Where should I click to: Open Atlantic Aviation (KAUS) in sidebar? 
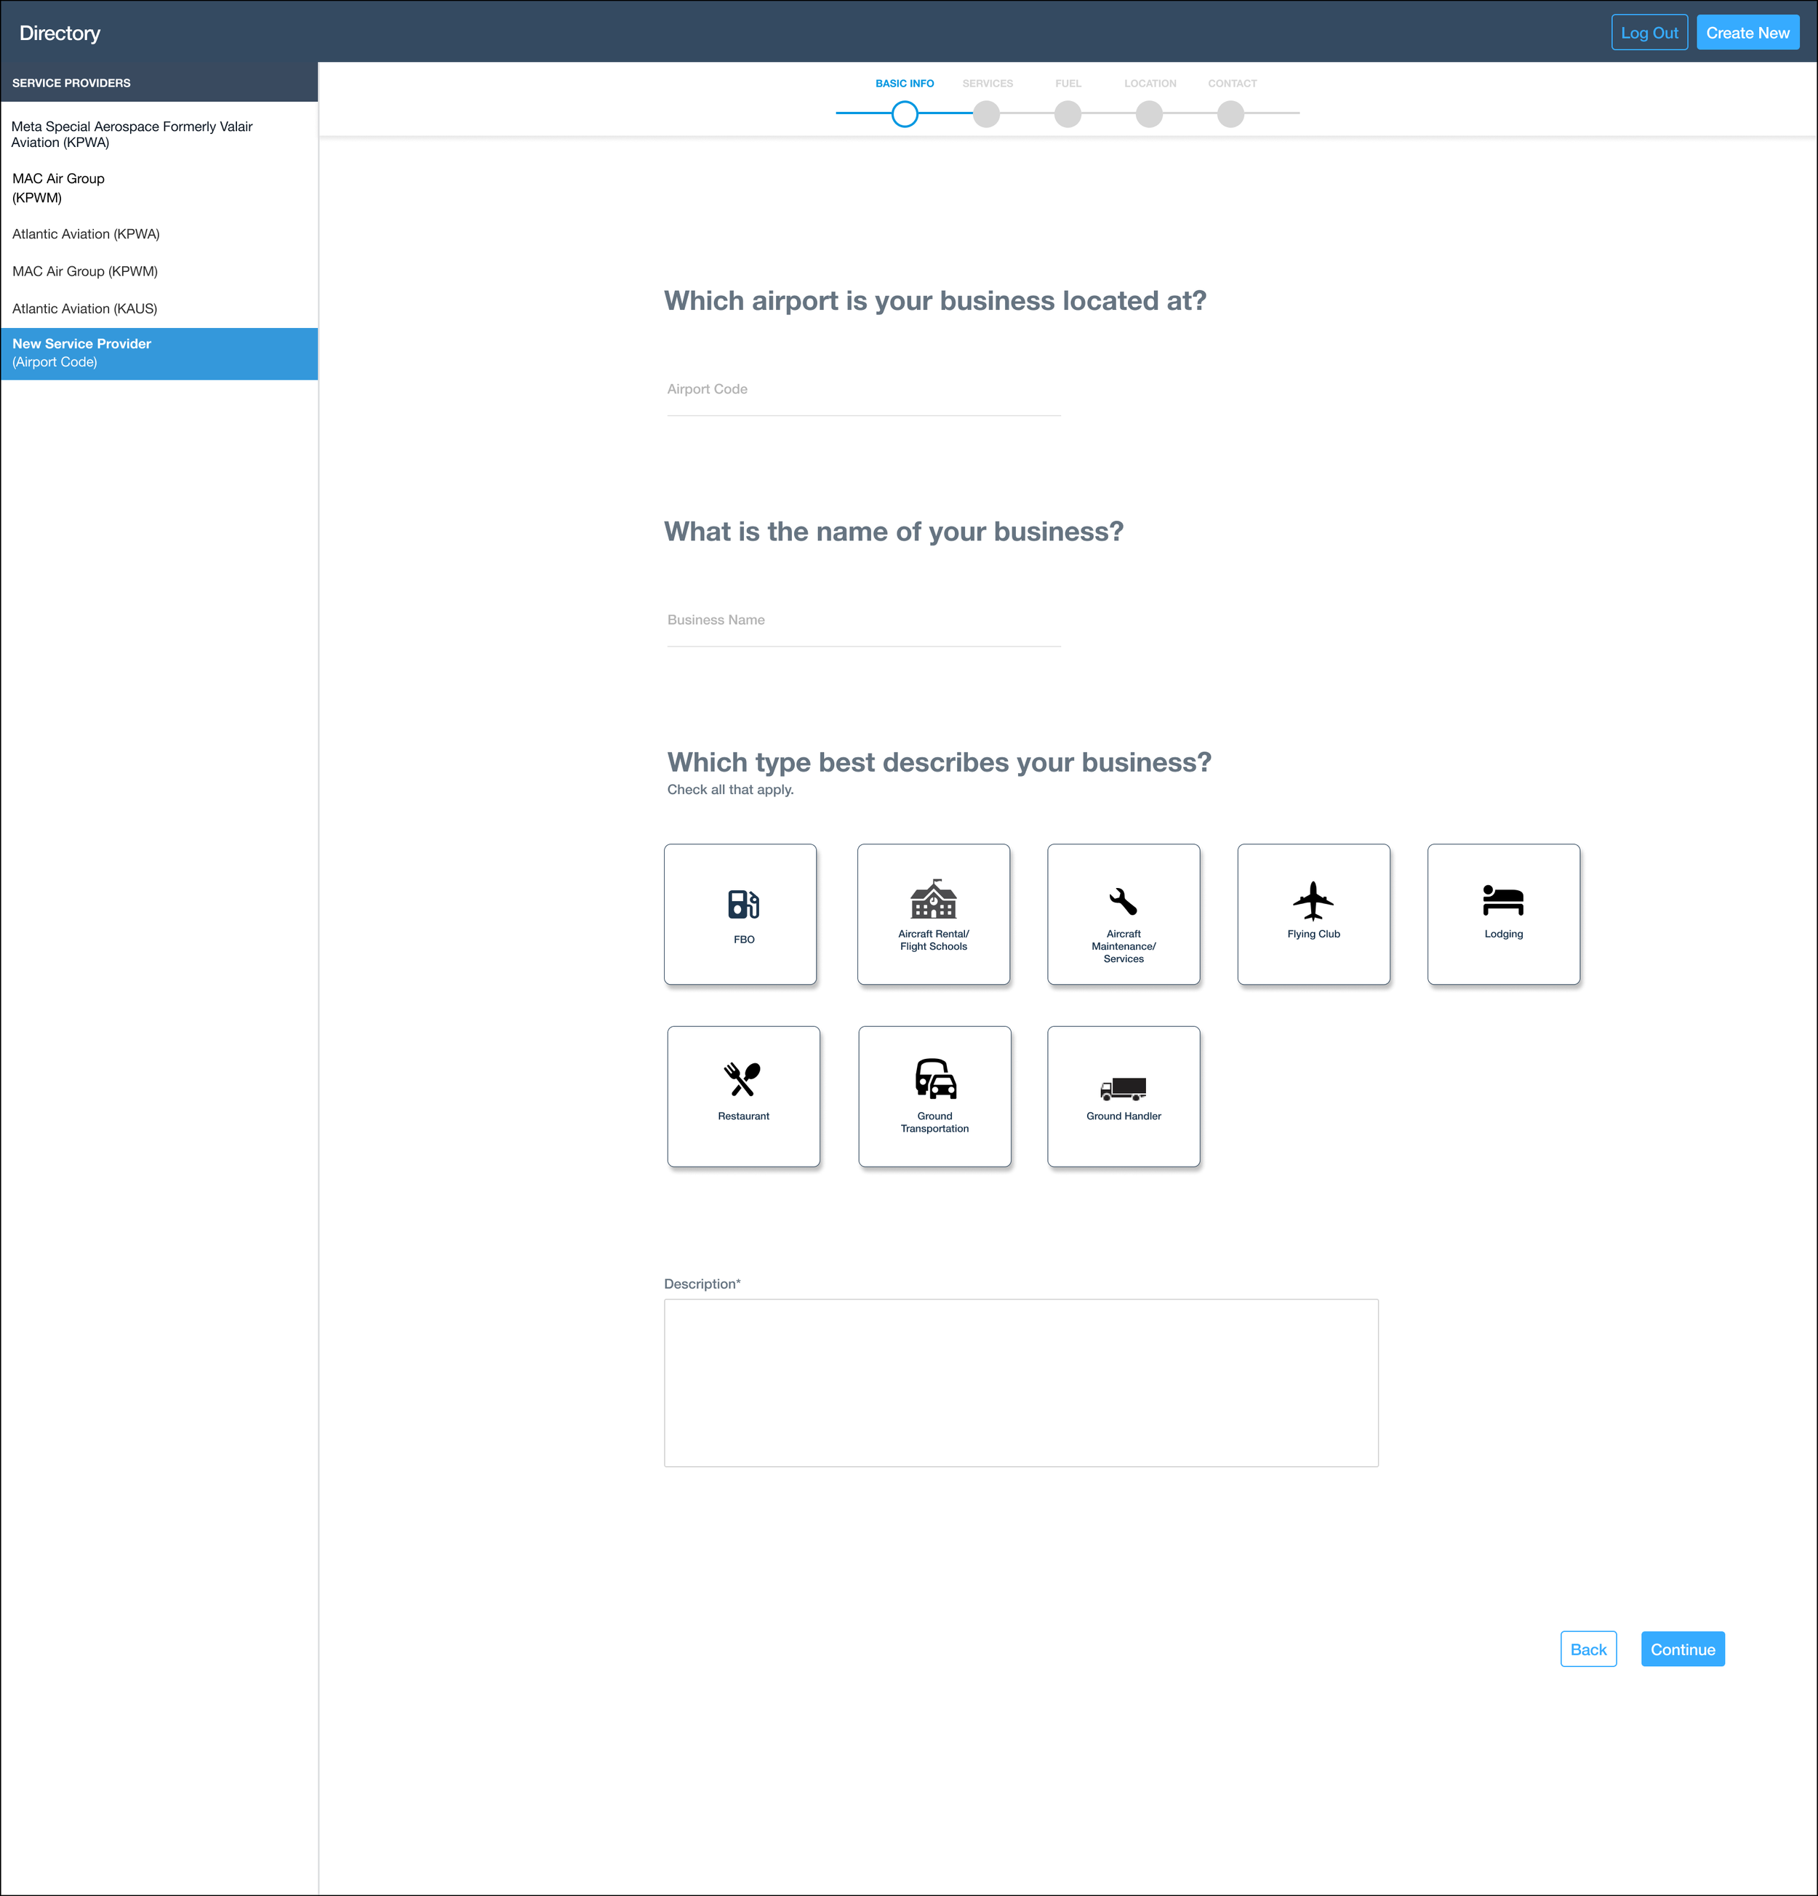coord(85,308)
